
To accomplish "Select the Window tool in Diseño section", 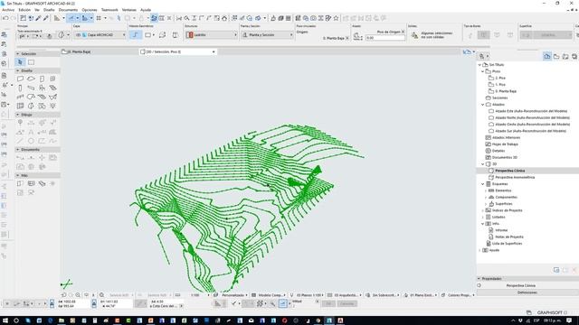I will (52, 79).
